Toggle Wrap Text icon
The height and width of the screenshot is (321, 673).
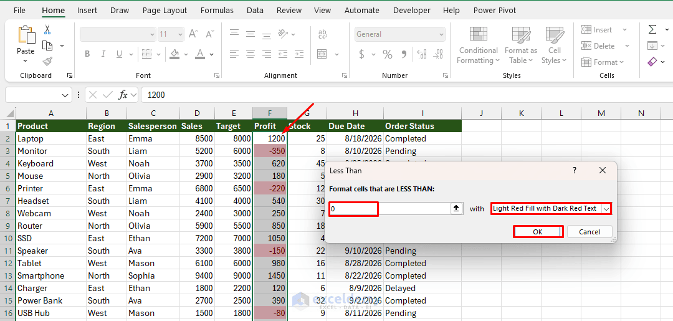[323, 34]
